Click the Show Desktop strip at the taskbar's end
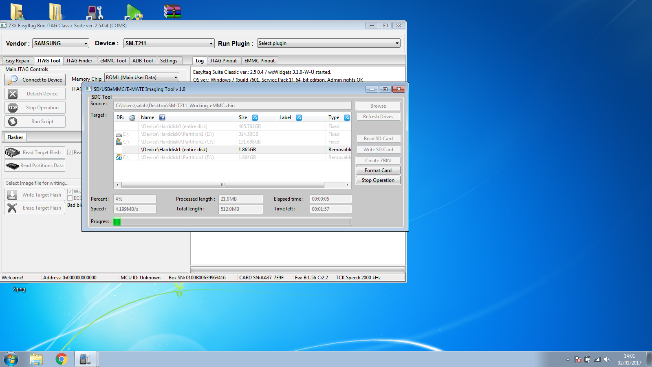652x367 pixels. [x=649, y=359]
